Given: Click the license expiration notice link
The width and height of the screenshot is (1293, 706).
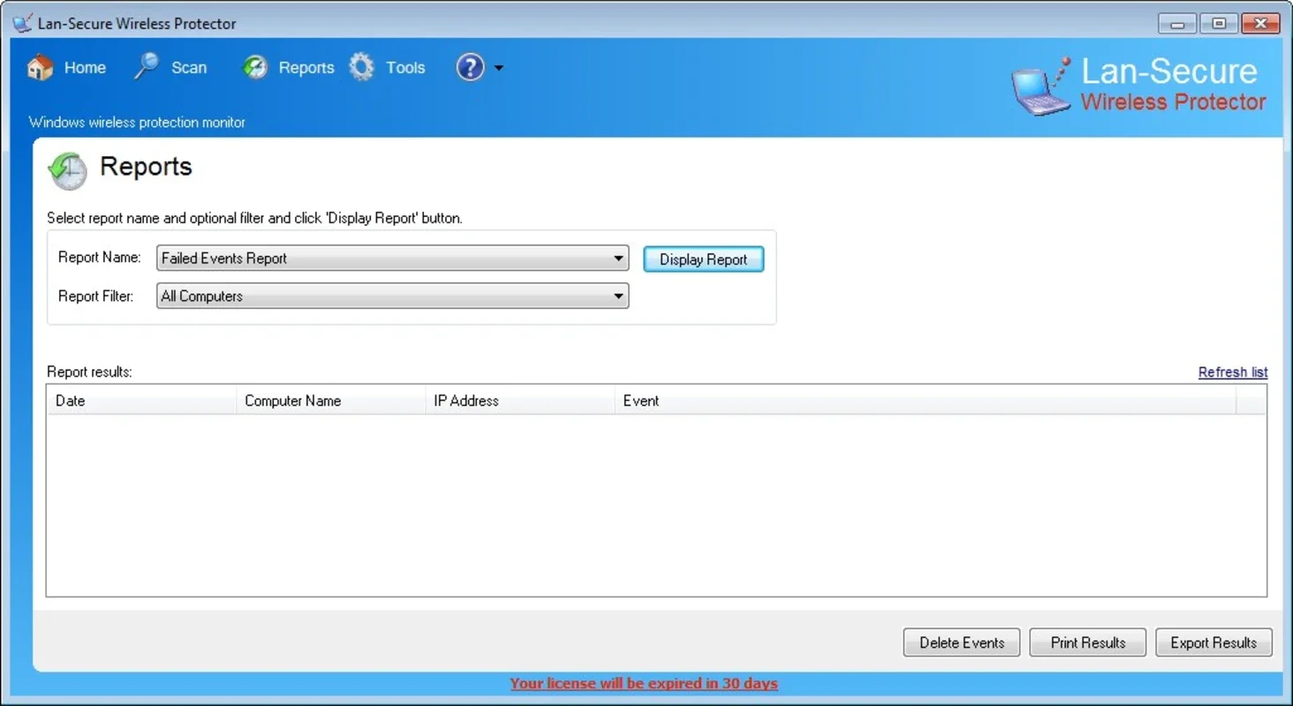Looking at the screenshot, I should (644, 683).
